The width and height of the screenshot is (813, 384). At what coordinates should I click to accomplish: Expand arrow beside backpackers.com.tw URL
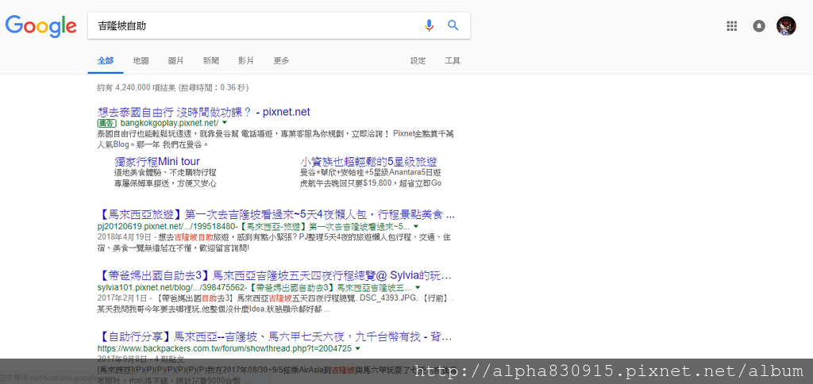point(358,349)
